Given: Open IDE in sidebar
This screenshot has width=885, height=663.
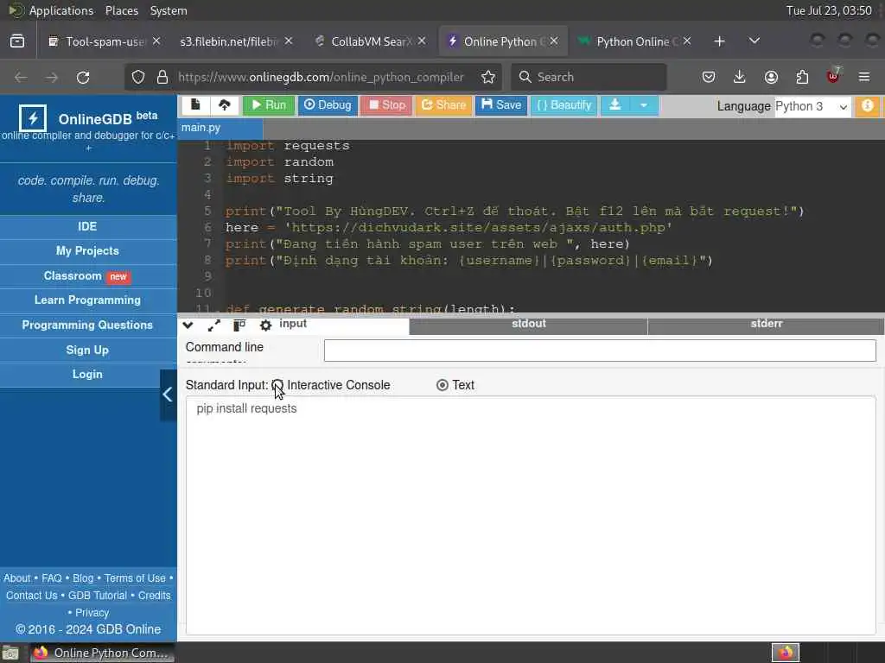Looking at the screenshot, I should pyautogui.click(x=88, y=227).
